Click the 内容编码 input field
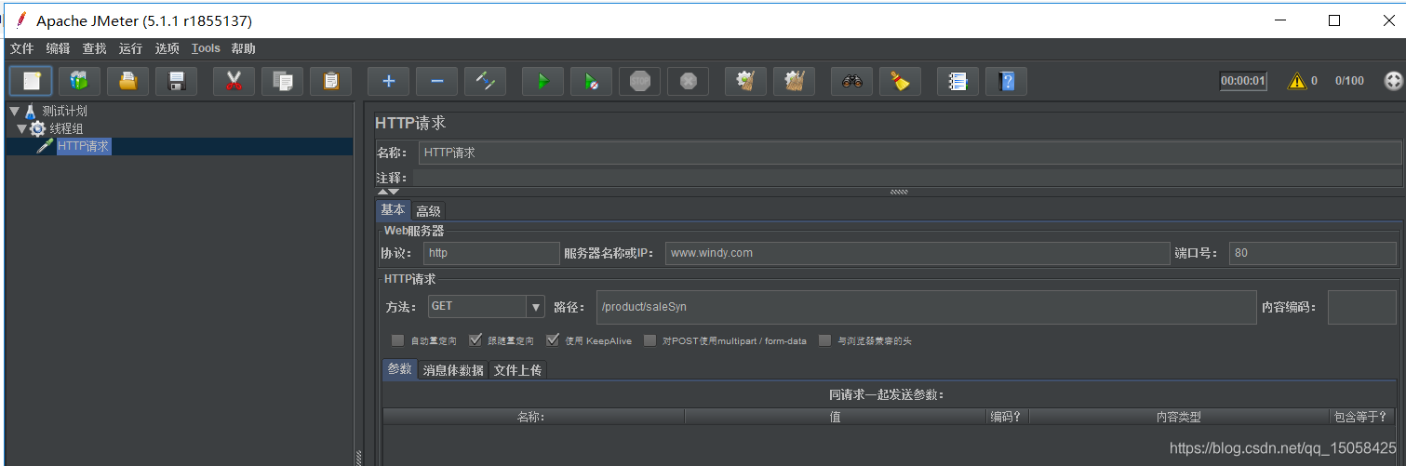1406x466 pixels. [1362, 307]
